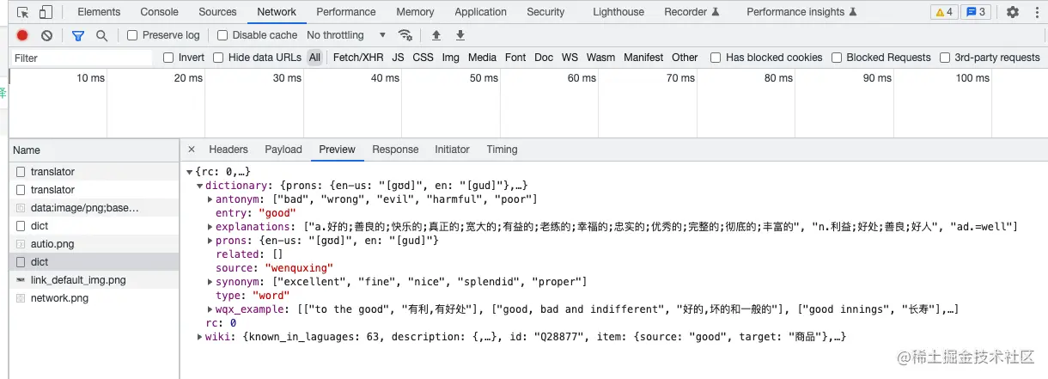Clear the network log
Image resolution: width=1048 pixels, height=379 pixels.
47,35
